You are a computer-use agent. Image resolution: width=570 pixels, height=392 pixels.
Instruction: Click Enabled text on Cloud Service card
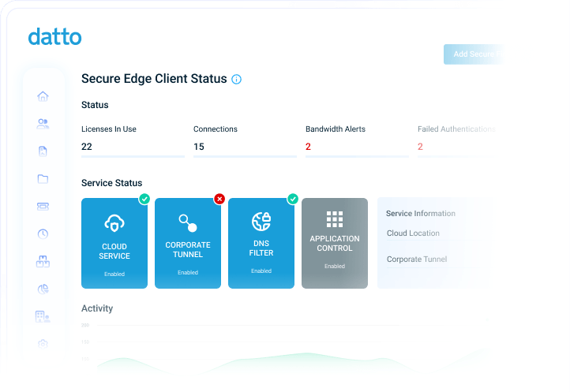click(114, 274)
